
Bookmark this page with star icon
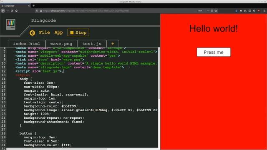216,10
